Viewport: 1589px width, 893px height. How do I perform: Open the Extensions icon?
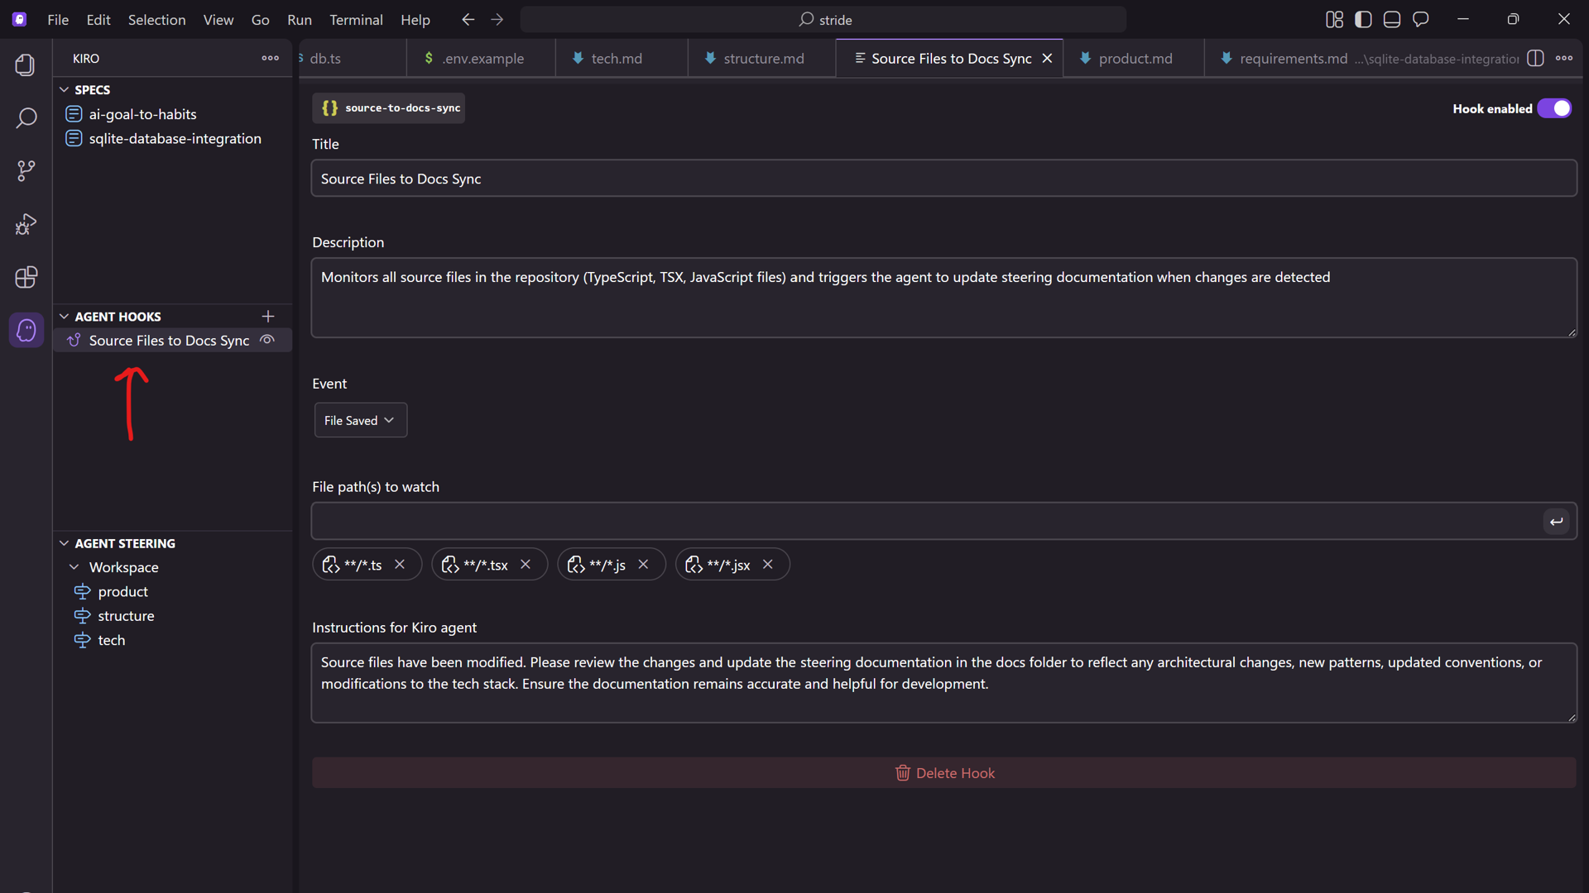[x=26, y=277]
